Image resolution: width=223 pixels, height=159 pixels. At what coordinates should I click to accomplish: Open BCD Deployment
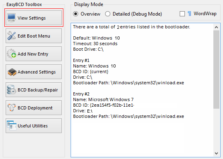point(34,108)
